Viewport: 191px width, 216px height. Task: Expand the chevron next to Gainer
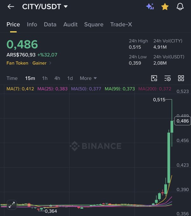[x=50, y=63]
